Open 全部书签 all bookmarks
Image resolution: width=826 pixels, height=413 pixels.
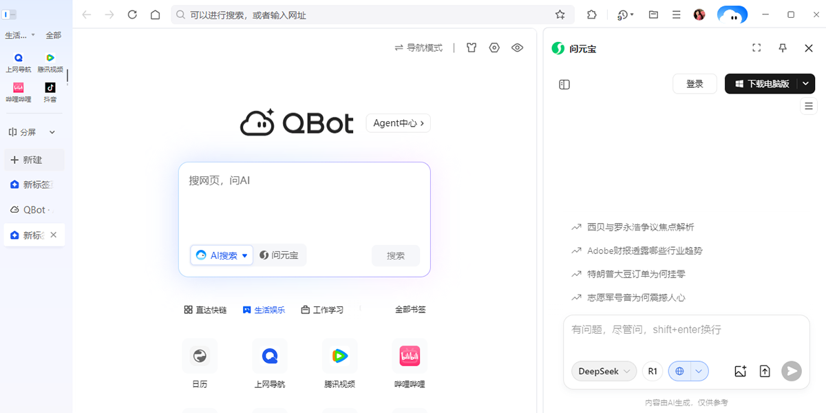[x=410, y=310]
